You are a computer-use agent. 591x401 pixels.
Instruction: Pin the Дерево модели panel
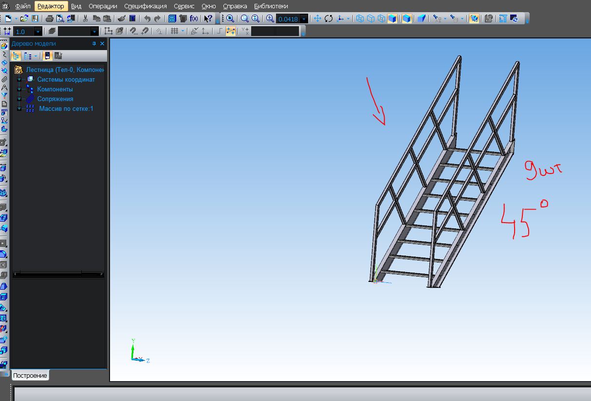tap(94, 44)
